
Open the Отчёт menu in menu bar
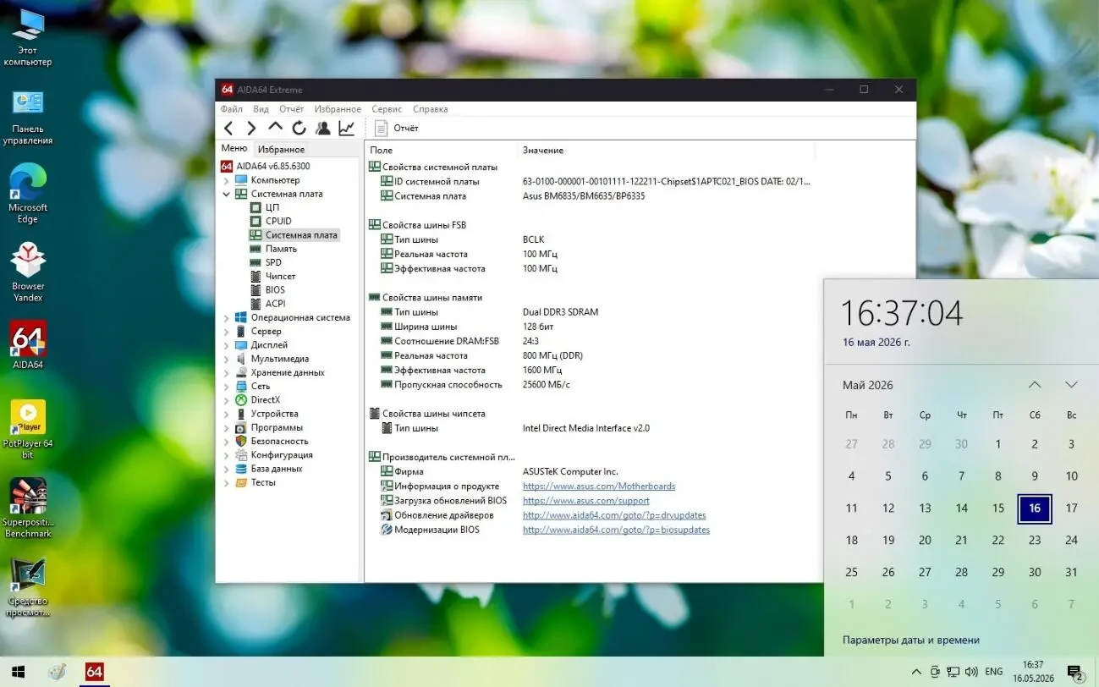pos(291,109)
